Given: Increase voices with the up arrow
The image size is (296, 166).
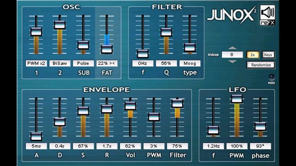Looking at the screenshot, I should tap(232, 48).
